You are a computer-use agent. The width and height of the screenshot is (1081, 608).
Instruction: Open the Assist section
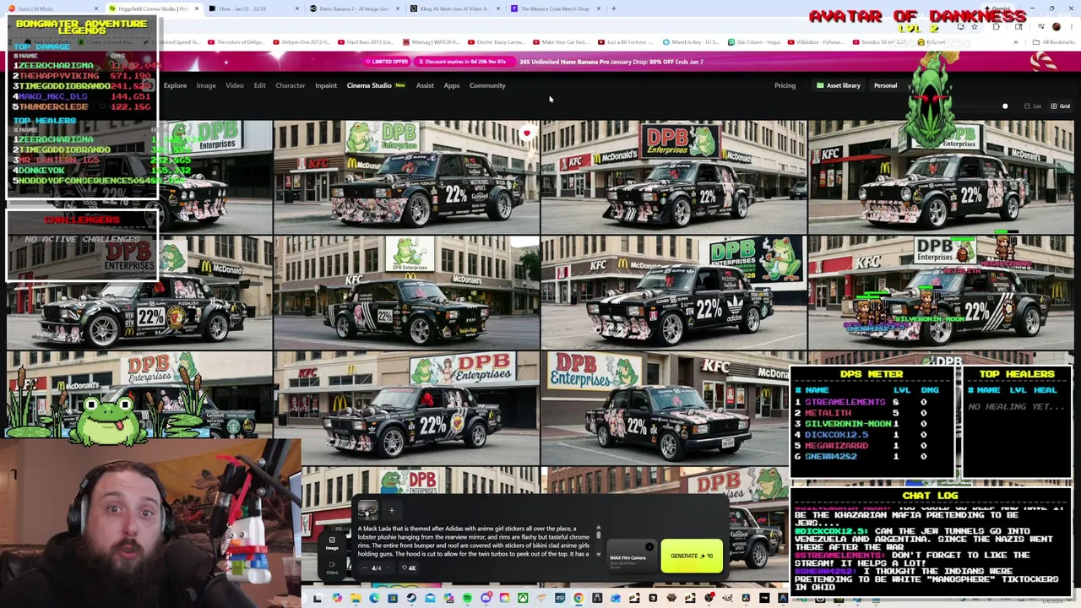click(x=425, y=85)
